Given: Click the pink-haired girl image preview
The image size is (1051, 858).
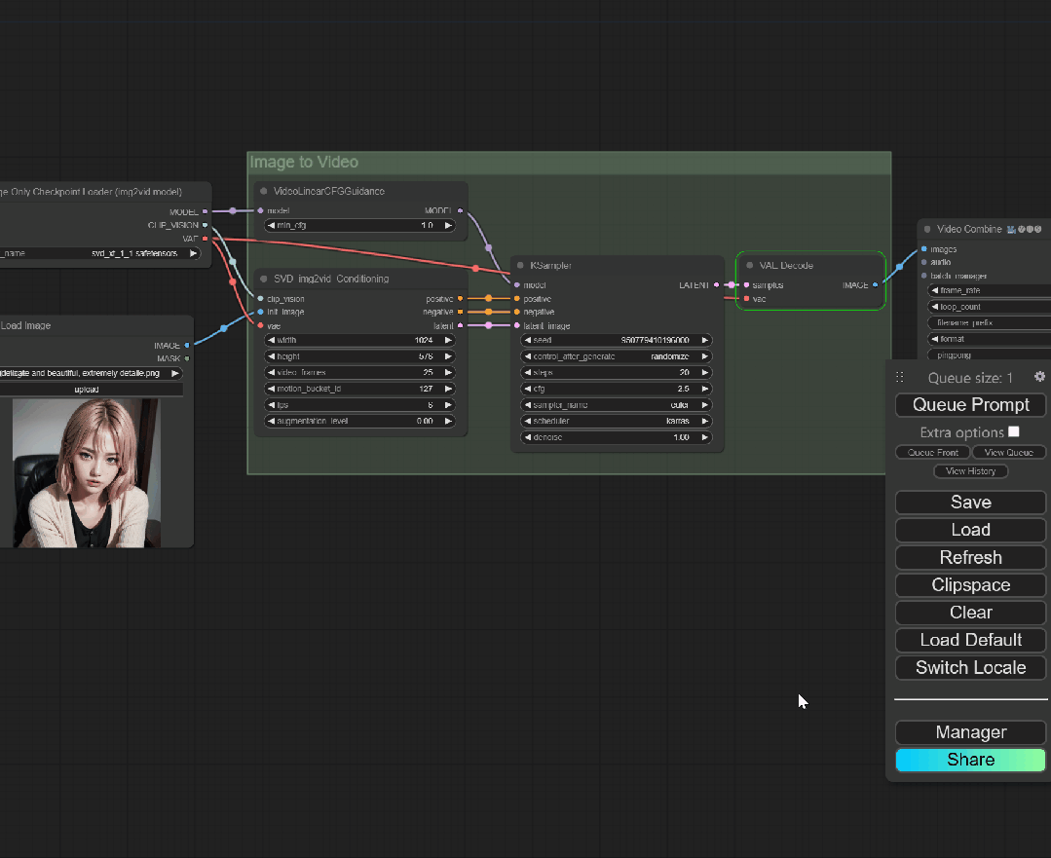Looking at the screenshot, I should (87, 473).
